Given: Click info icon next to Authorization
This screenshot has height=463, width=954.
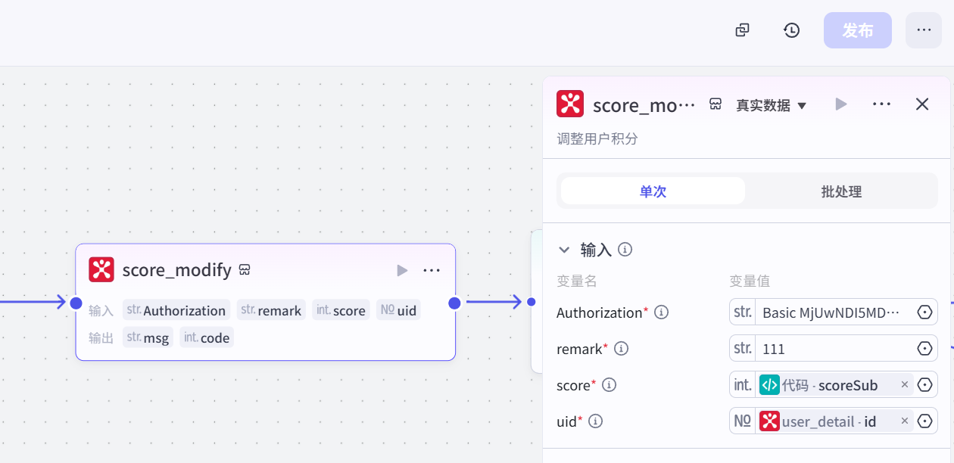Looking at the screenshot, I should 661,312.
